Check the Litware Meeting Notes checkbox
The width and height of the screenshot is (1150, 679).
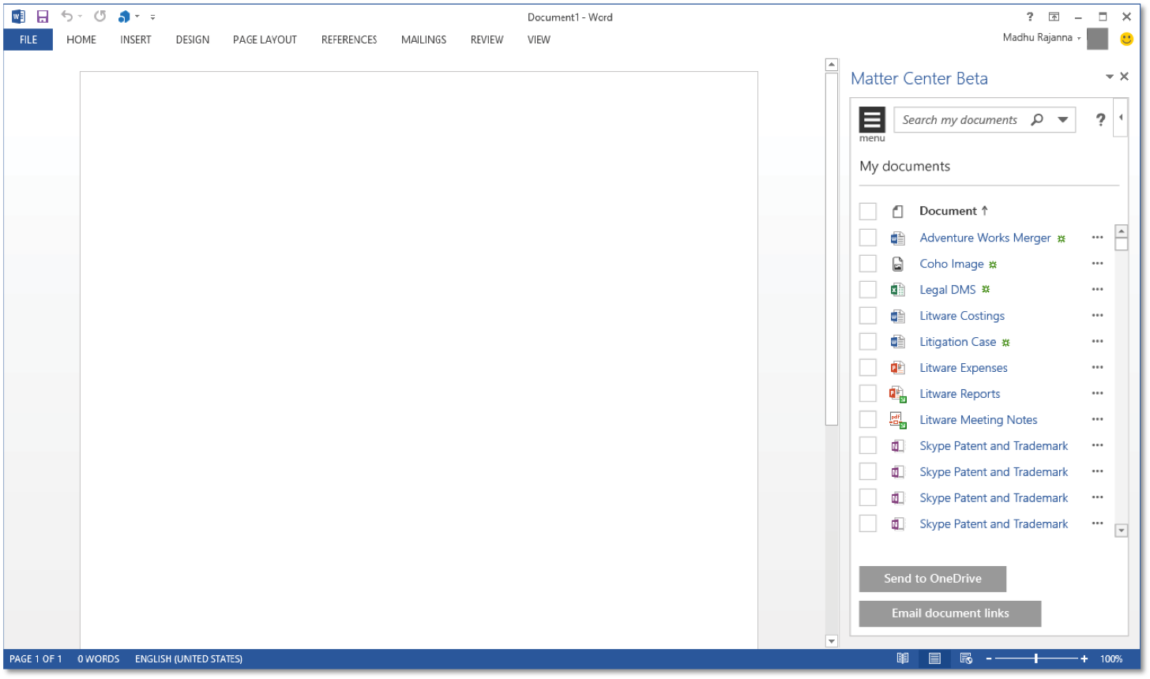868,420
